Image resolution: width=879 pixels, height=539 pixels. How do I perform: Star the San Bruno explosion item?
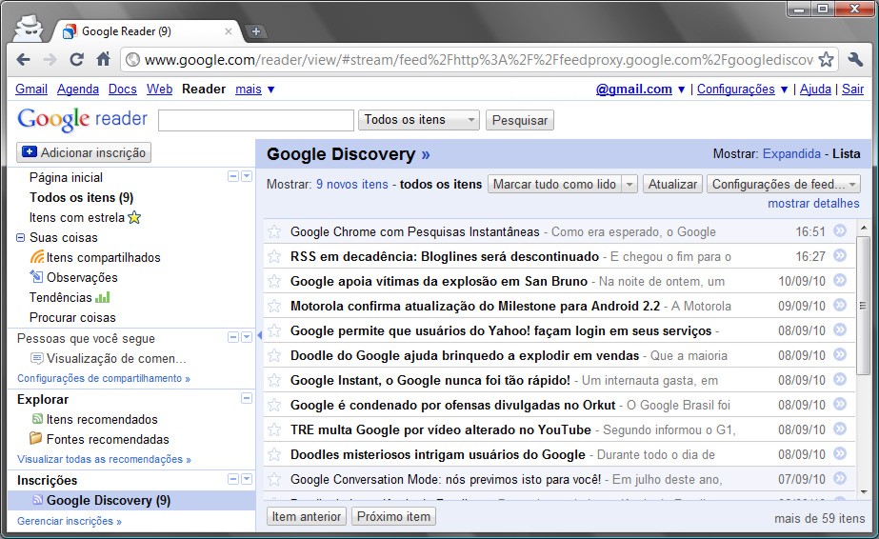click(274, 281)
